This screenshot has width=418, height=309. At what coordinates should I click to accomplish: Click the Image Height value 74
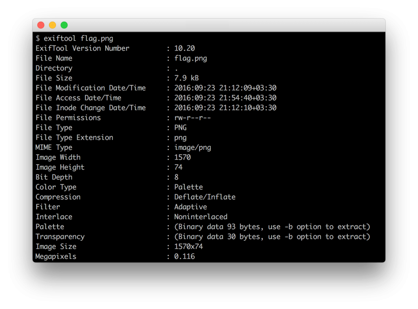(178, 167)
